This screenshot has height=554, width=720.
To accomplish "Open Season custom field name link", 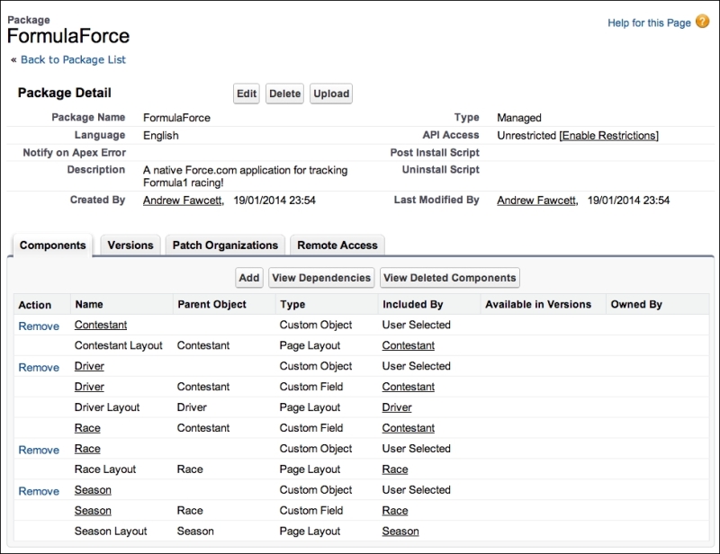I will pos(93,511).
